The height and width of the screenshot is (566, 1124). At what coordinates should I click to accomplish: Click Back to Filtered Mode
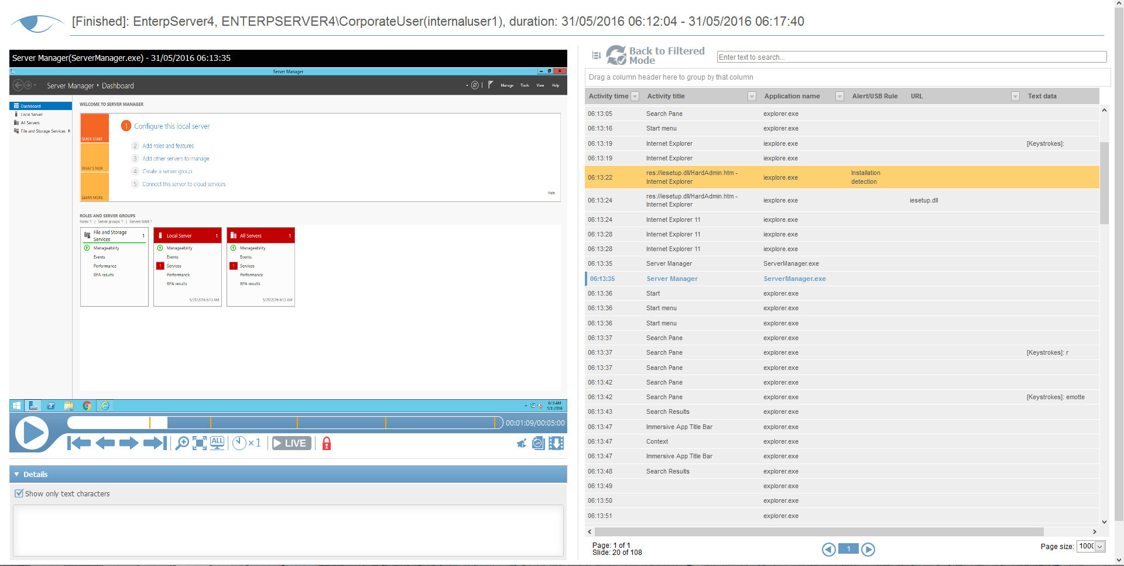coord(656,56)
